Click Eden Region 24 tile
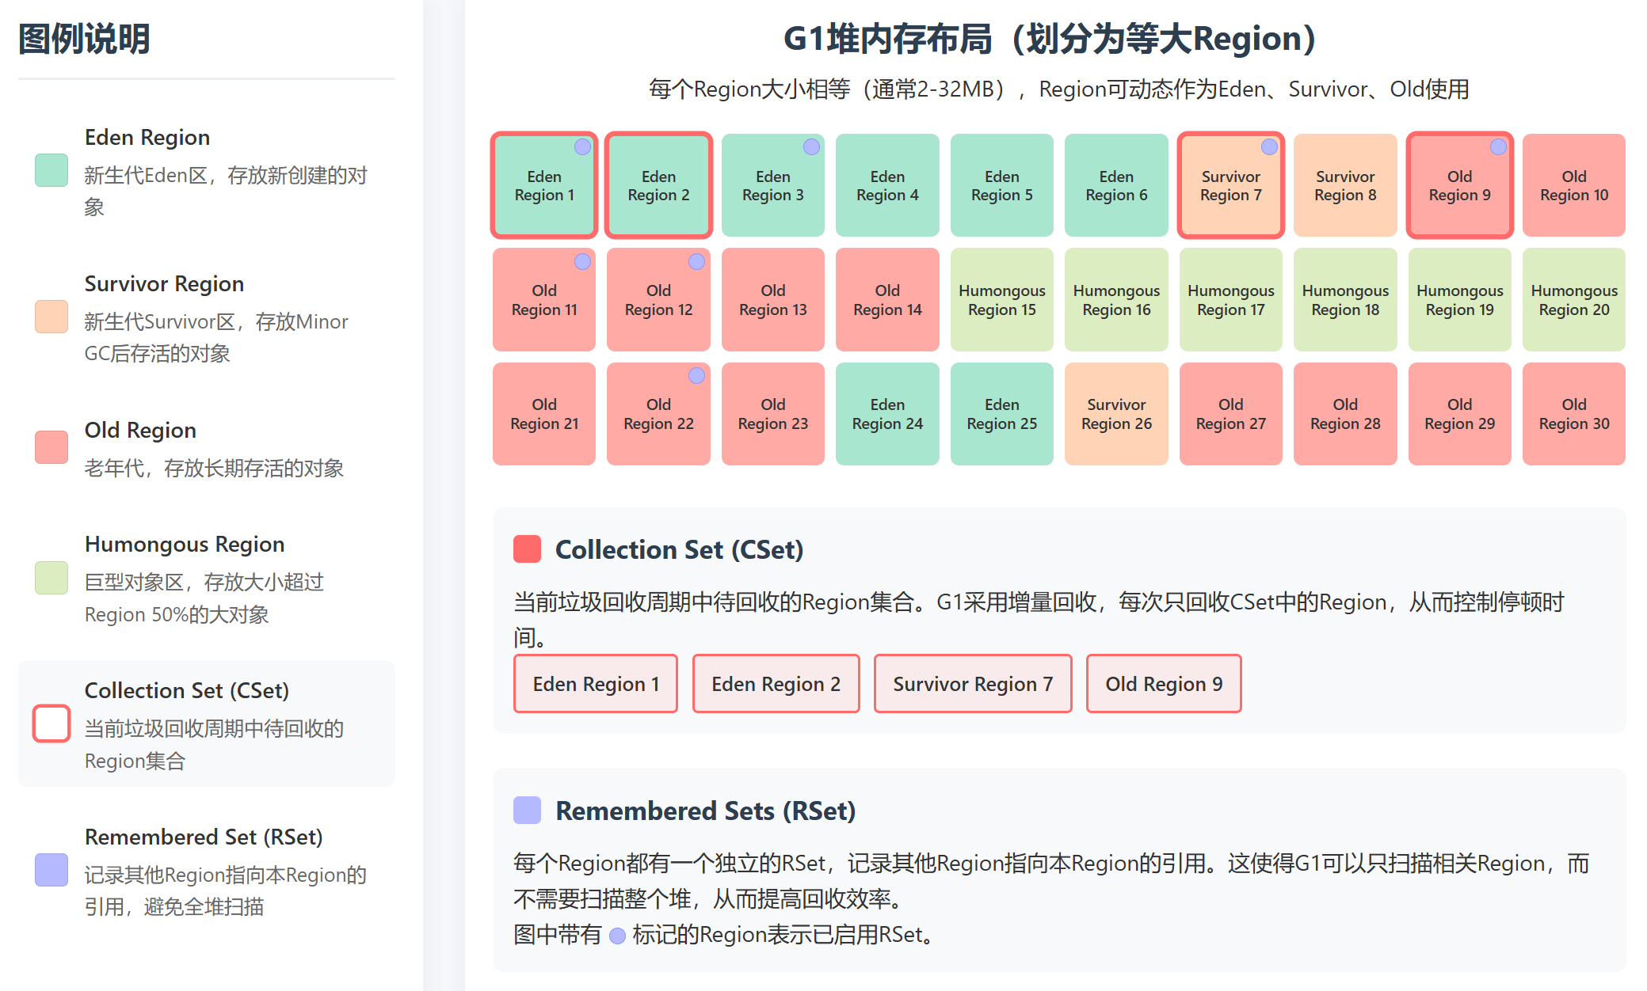1647x991 pixels. (x=886, y=414)
